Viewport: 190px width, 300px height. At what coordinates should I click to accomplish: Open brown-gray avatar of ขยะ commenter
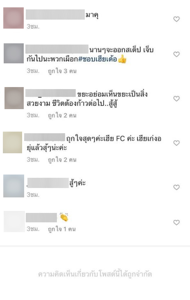[14, 98]
